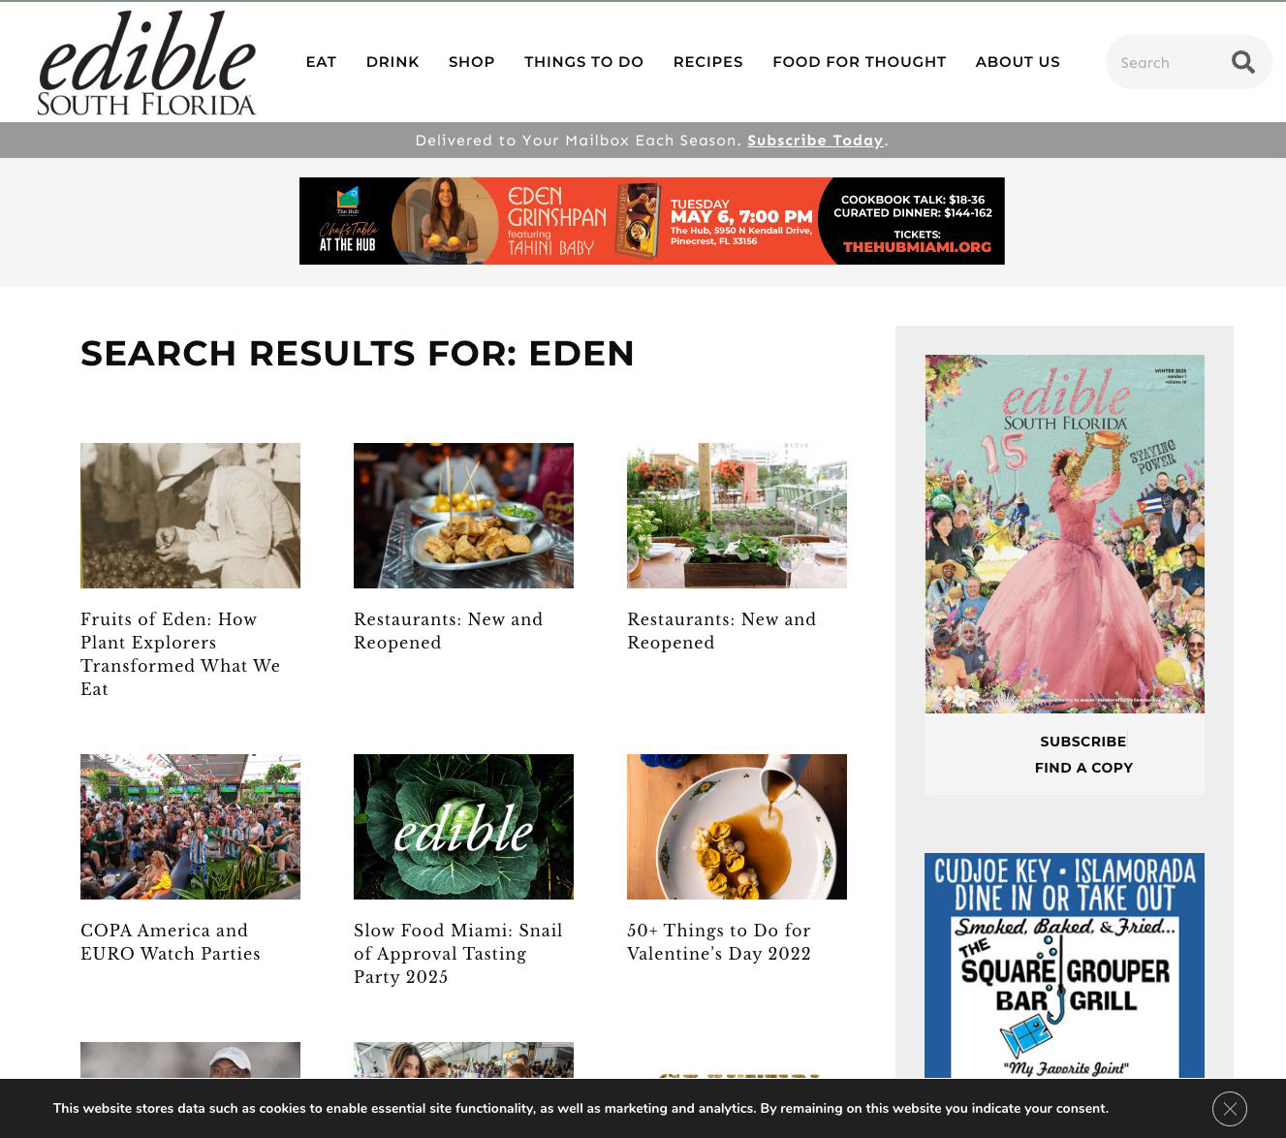Follow the Subscribe Today link

click(815, 141)
